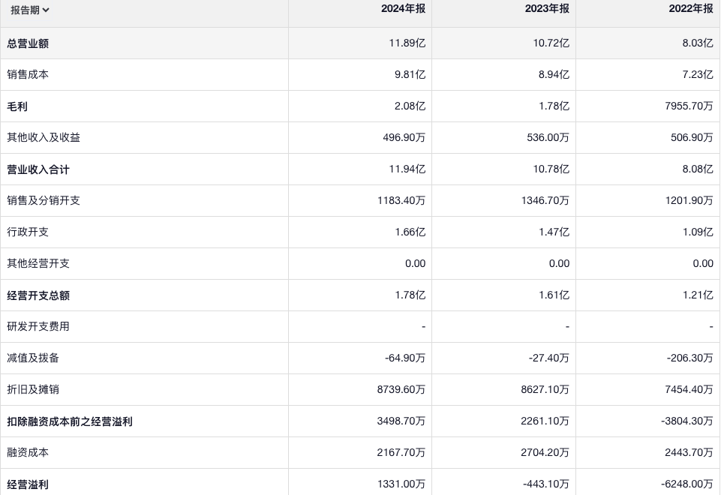The width and height of the screenshot is (721, 495).
Task: Select the 总营业额 row label
Action: tap(29, 43)
